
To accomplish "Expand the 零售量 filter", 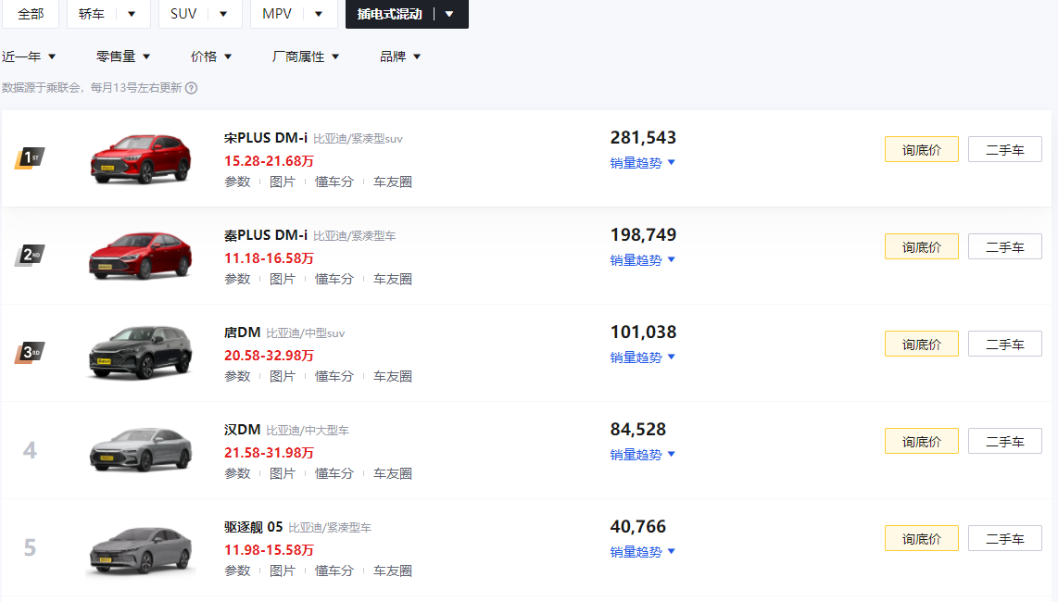I will click(123, 56).
